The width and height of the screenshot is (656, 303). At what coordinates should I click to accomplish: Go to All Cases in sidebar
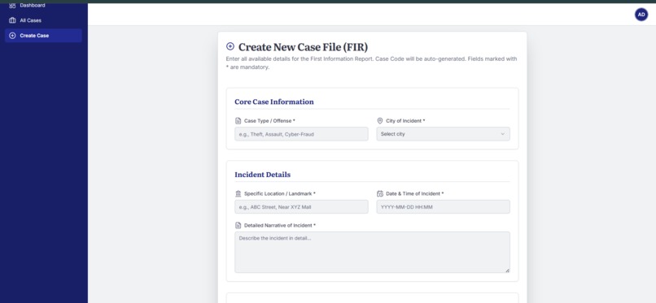pos(43,20)
